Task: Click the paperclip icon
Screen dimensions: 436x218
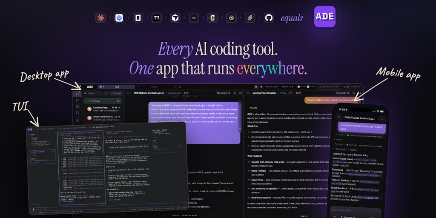Action: point(250,18)
